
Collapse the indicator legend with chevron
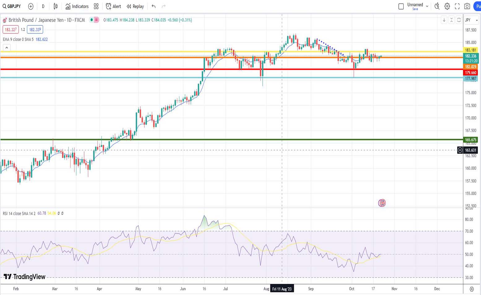click(x=6, y=48)
